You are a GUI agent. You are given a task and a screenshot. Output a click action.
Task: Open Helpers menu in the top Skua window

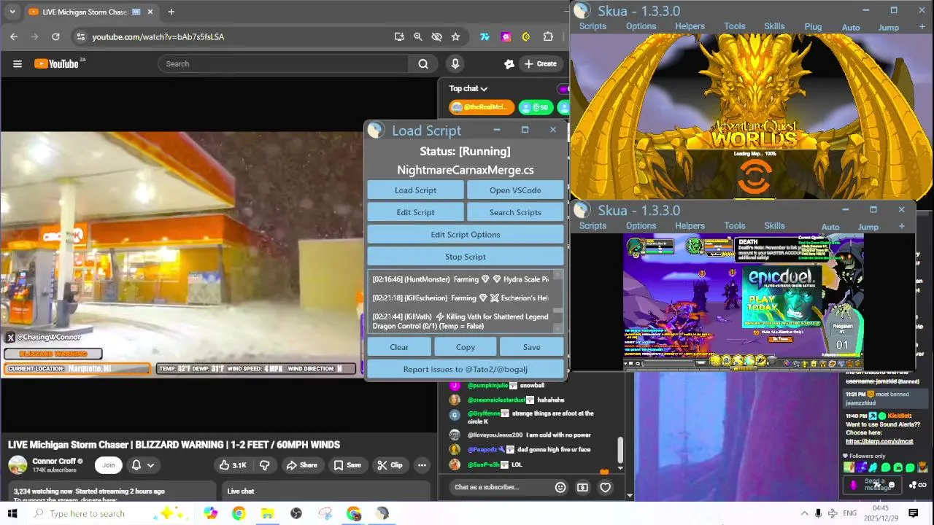click(690, 26)
